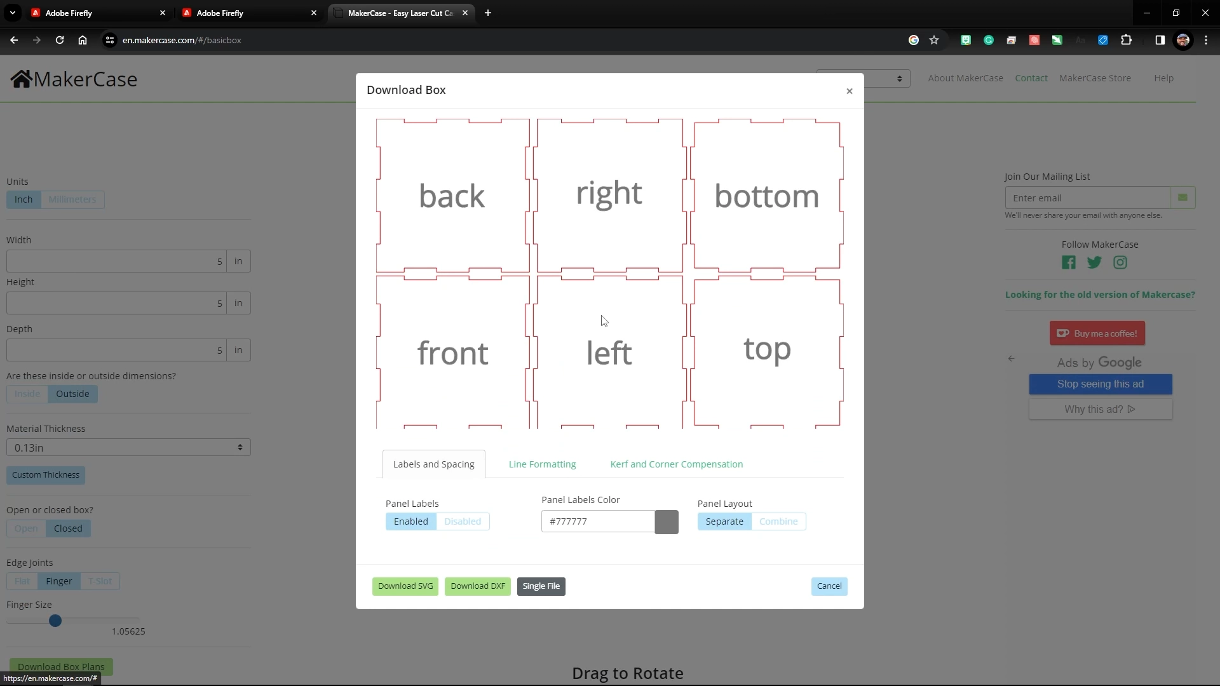Open Kerf and Corner Compensation tab
The image size is (1220, 686).
(677, 464)
